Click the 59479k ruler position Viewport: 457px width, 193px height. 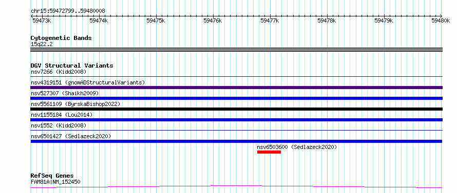coord(384,20)
